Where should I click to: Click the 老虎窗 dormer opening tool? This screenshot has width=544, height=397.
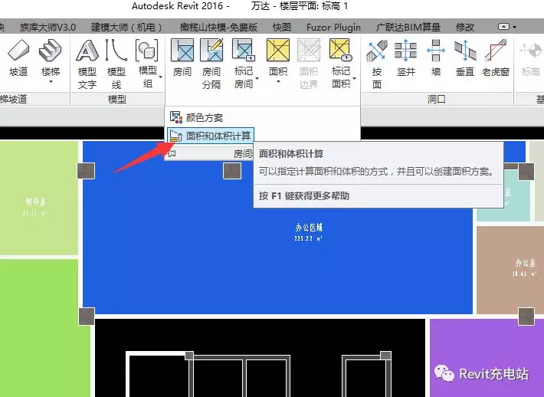[496, 58]
